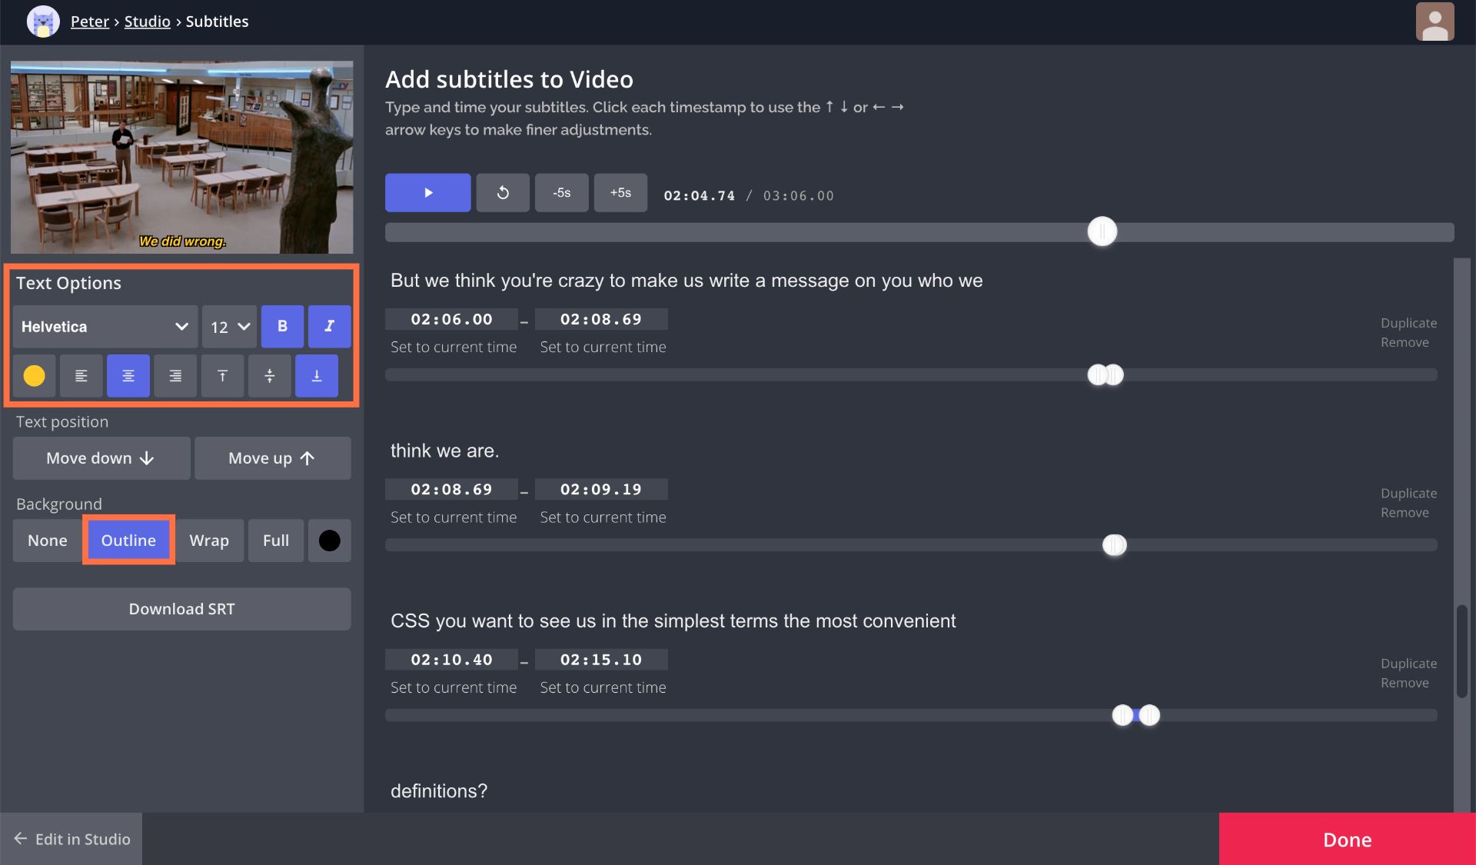1476x865 pixels.
Task: Toggle bold formatting for subtitles
Action: point(282,326)
